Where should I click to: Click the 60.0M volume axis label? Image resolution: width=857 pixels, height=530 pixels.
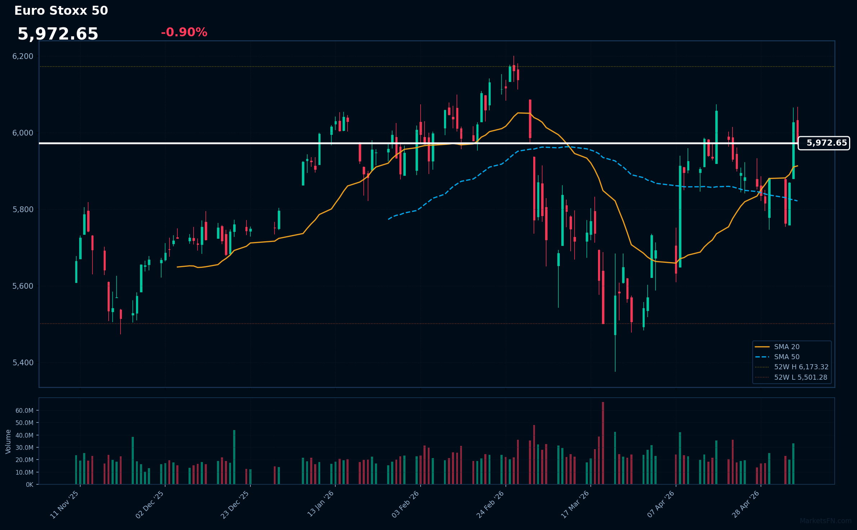[24, 411]
